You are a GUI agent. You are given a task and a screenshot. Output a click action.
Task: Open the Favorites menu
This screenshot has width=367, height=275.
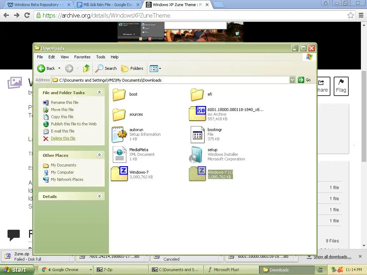[82, 57]
